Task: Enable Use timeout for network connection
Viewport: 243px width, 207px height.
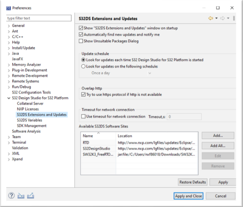Action: click(83, 116)
